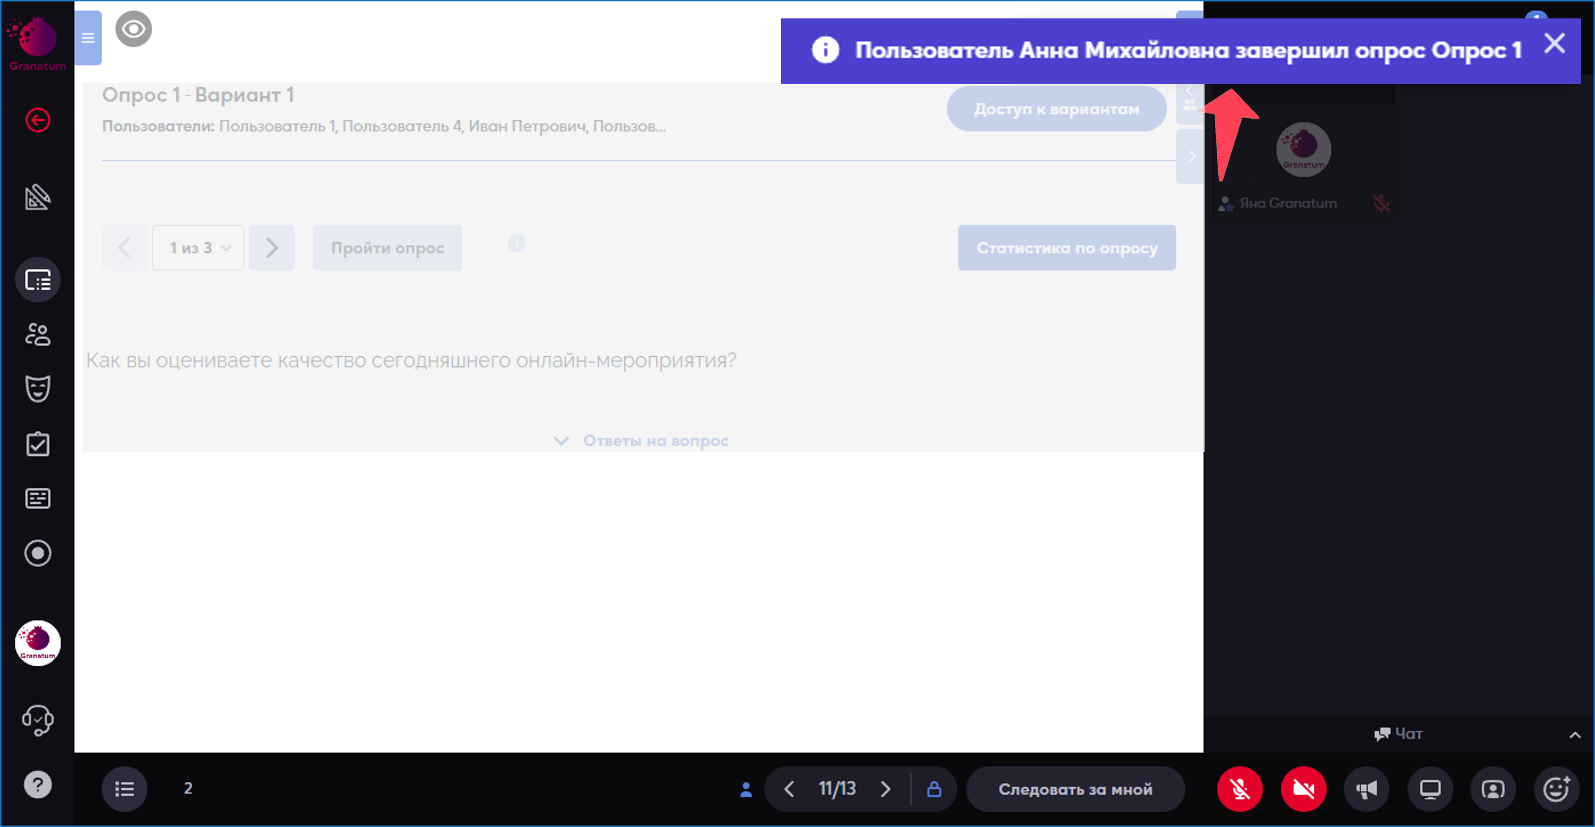This screenshot has width=1595, height=827.
Task: Click the red back arrow icon
Action: coord(38,120)
